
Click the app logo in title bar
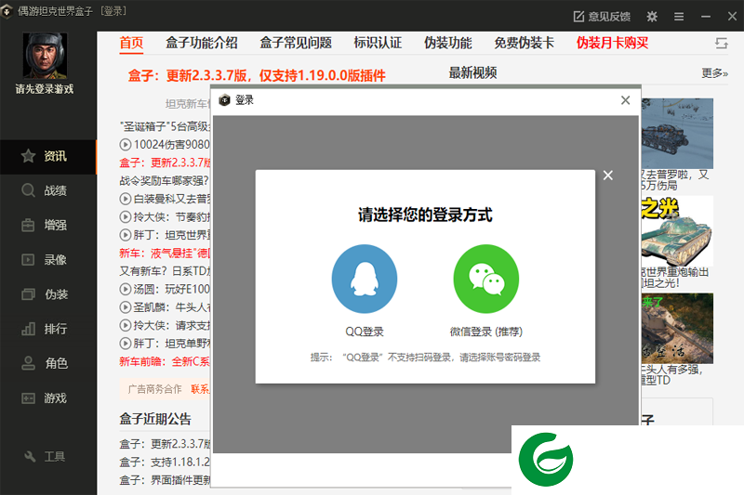[7, 11]
